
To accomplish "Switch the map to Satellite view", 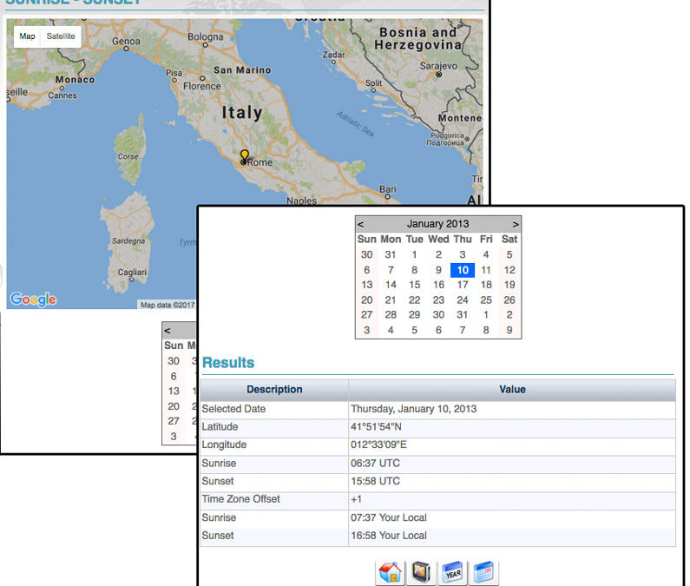I will (61, 36).
